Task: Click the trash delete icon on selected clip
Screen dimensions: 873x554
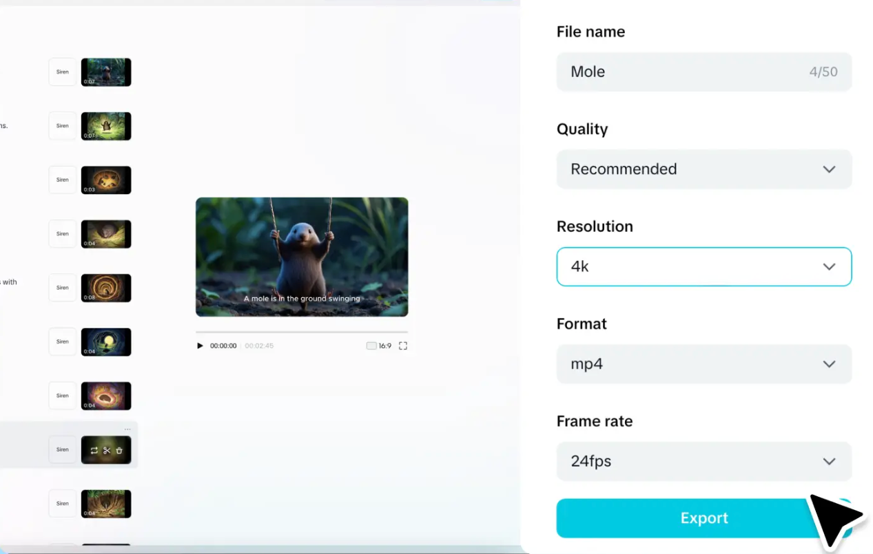Action: point(119,450)
